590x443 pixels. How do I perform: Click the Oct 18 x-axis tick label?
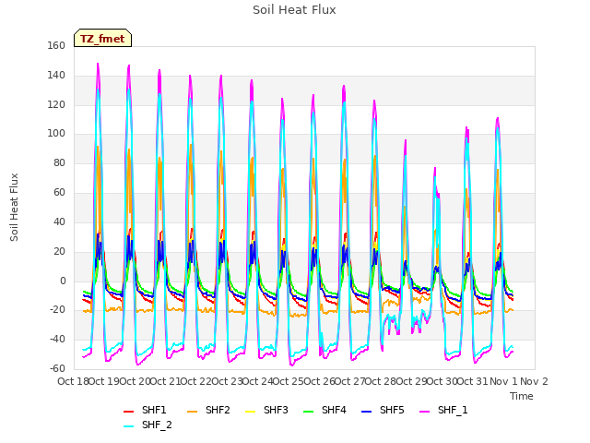click(73, 381)
